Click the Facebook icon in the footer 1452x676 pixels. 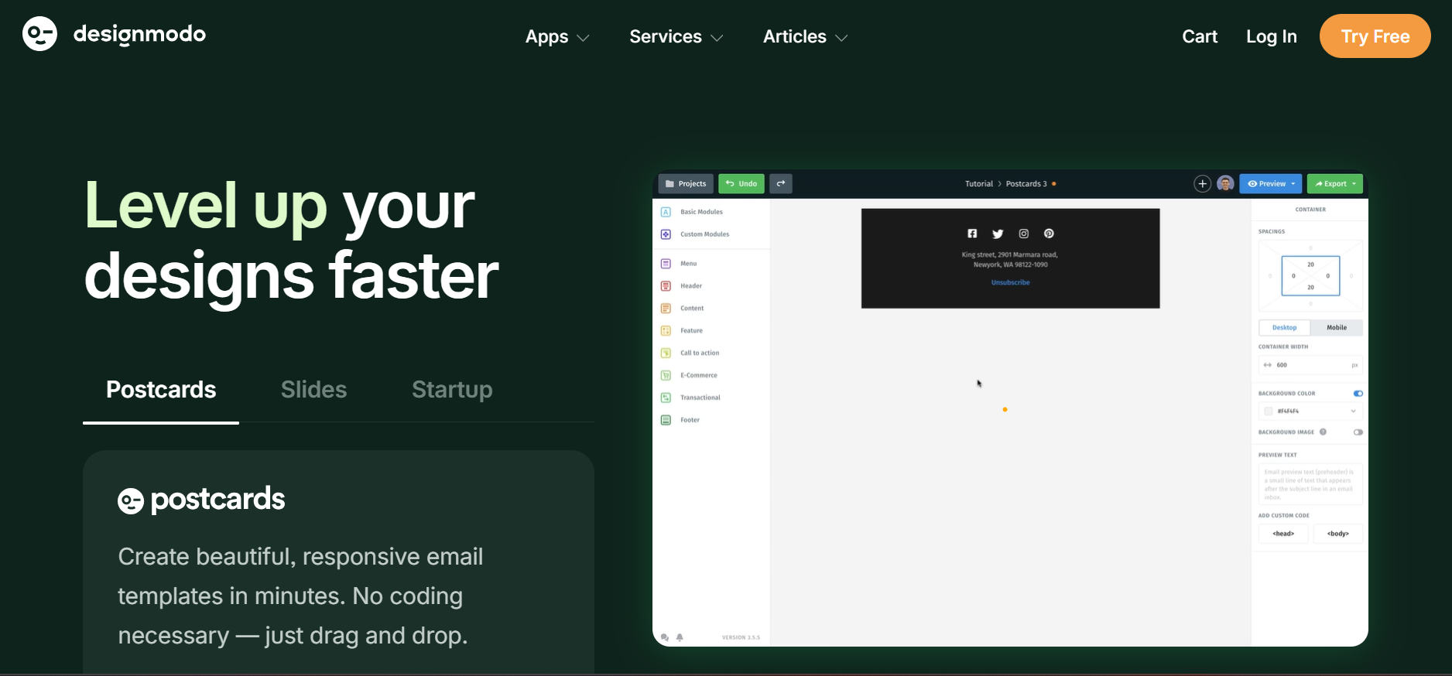972,234
